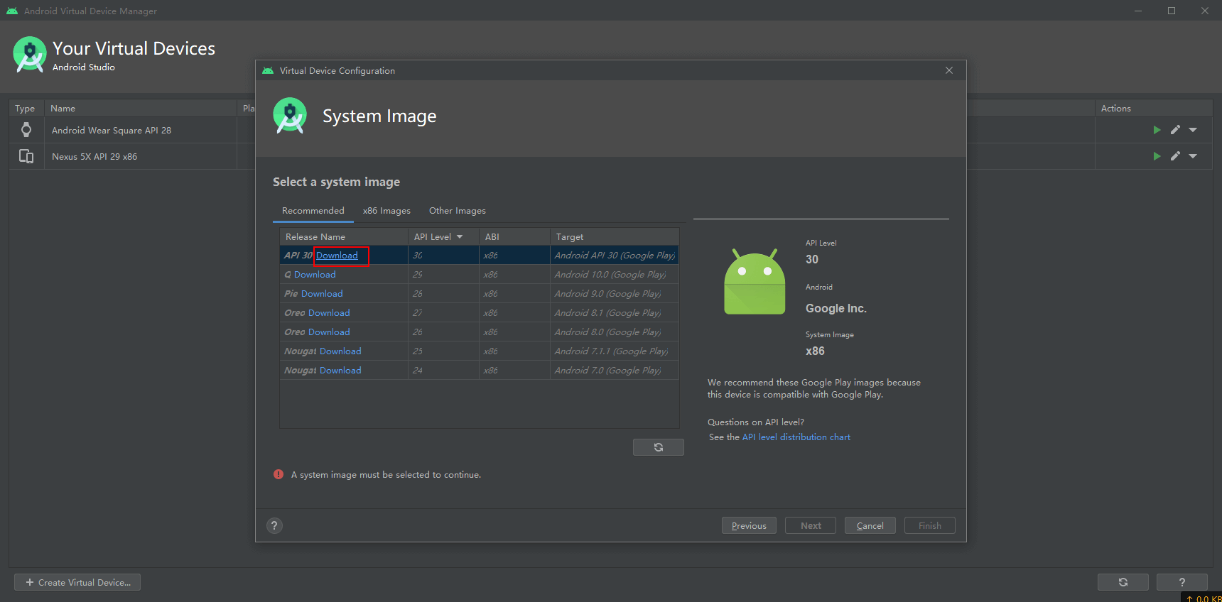
Task: Click the Actions column header in AVD Manager
Action: [1154, 109]
